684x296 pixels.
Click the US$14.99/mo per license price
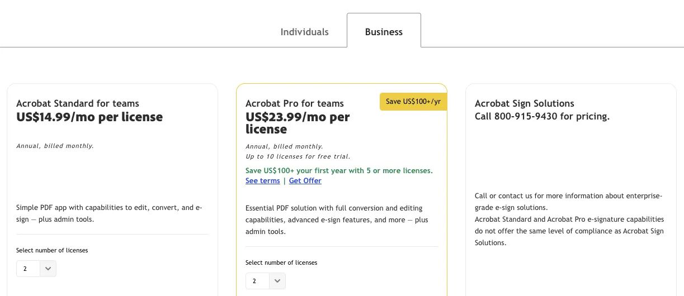pyautogui.click(x=89, y=117)
